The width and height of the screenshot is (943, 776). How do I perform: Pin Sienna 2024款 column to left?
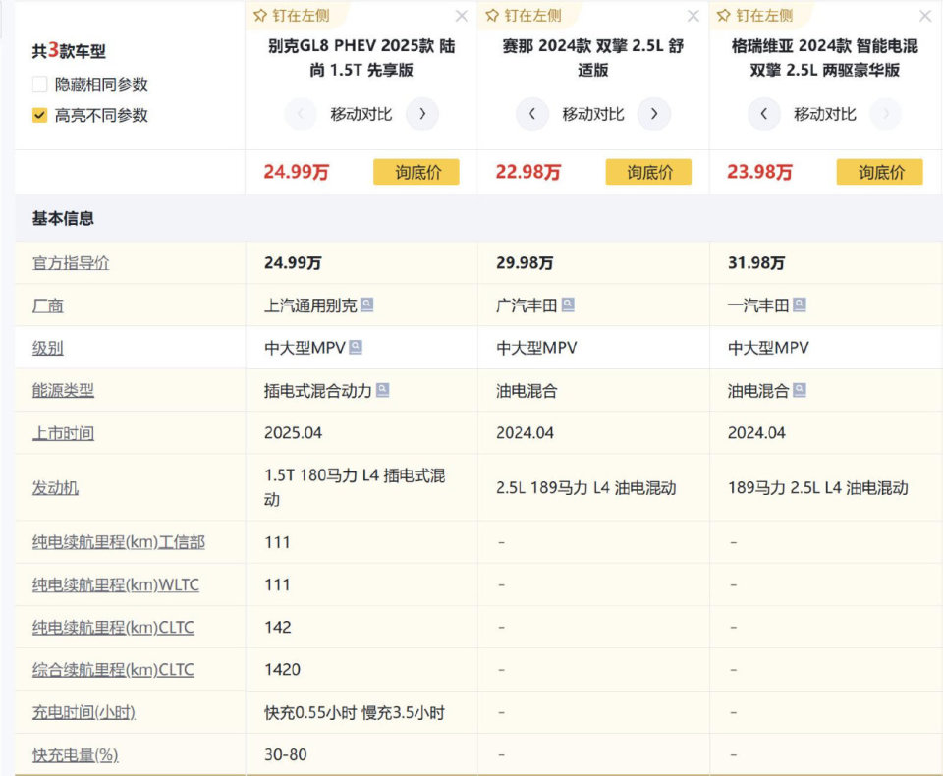524,16
